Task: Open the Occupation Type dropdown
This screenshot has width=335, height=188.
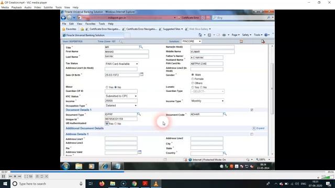Action: (121, 105)
